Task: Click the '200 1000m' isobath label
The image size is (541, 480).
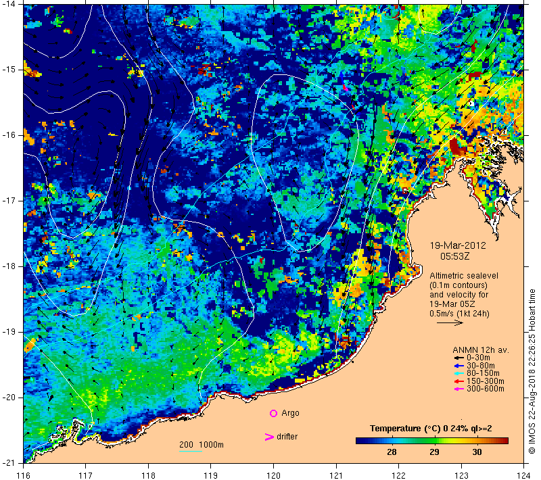Action: pos(202,445)
